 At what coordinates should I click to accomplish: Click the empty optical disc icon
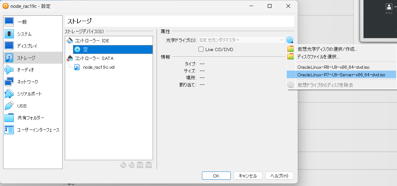coord(77,49)
